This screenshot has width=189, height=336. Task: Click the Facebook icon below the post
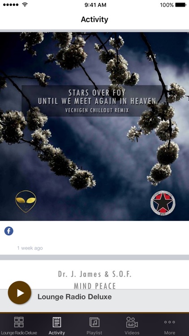tap(9, 231)
